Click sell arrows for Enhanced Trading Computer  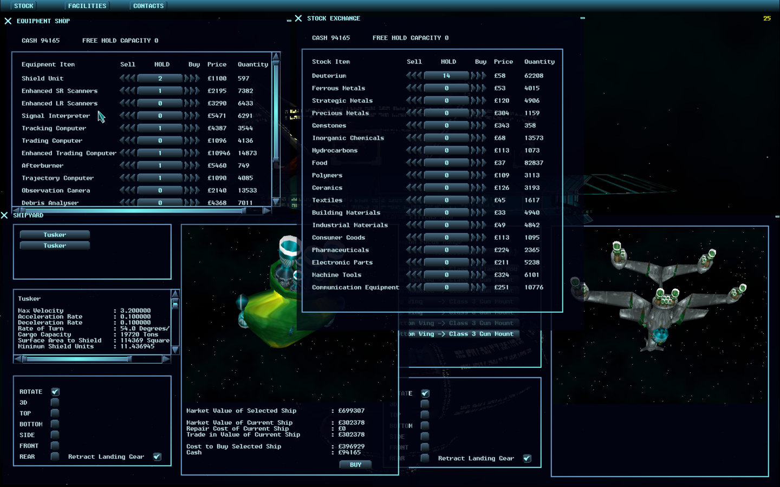click(x=127, y=153)
